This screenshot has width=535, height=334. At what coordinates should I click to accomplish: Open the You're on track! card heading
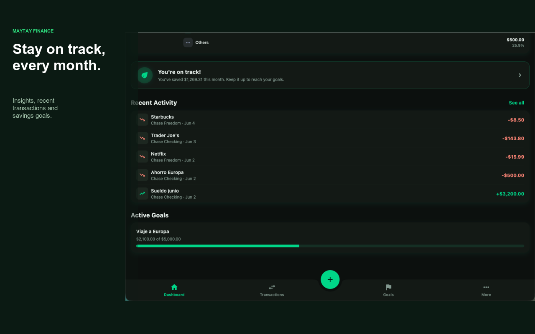click(179, 72)
